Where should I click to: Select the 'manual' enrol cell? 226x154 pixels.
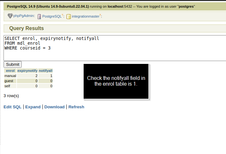tap(10, 76)
